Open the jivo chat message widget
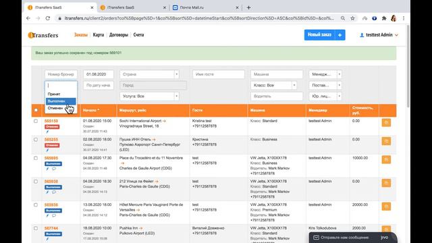Image resolution: width=432 pixels, height=243 pixels. click(x=353, y=238)
